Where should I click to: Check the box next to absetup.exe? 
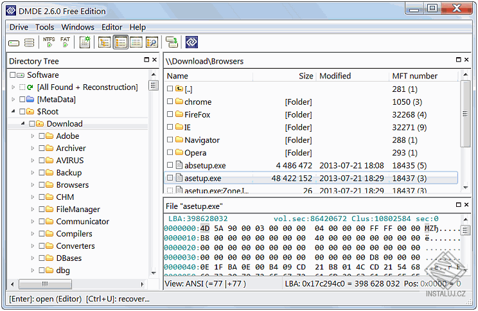coord(170,165)
